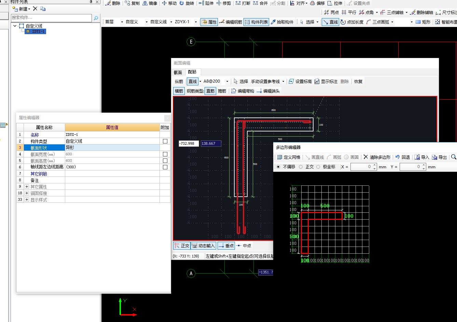Click the 矩形 (rectangle) drawing tool
Viewport: 457px width, 322px height.
(423, 22)
